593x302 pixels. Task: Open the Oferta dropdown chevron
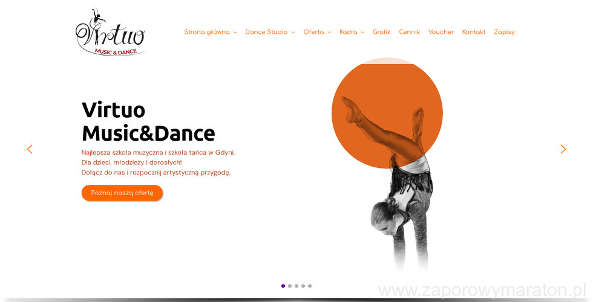click(329, 33)
